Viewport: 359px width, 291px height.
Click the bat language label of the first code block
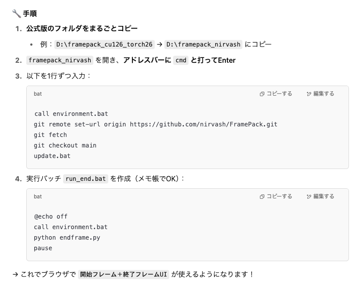tap(38, 94)
